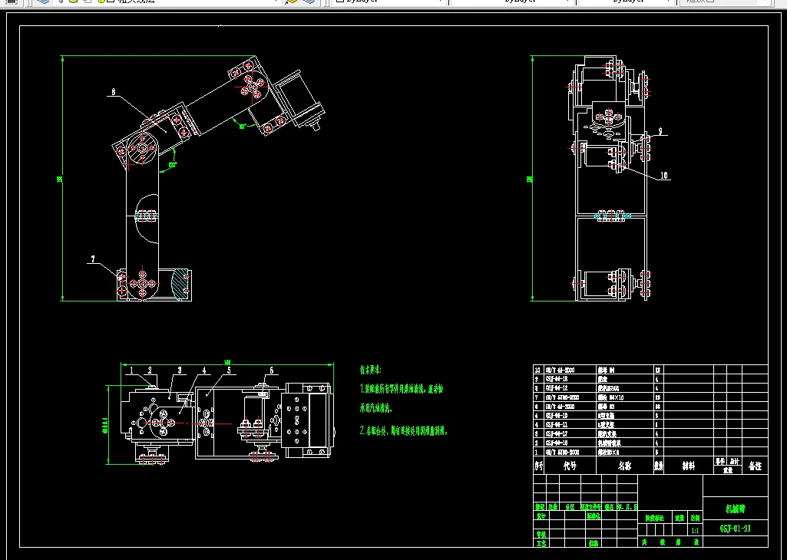This screenshot has width=787, height=560.
Task: Select the top view width dimension text
Action: coord(105,425)
